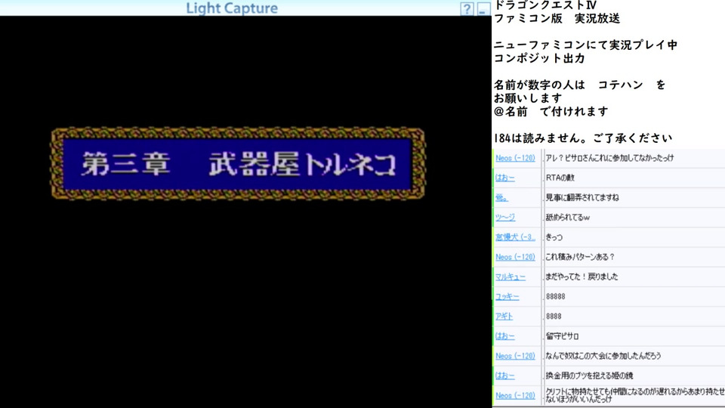Click ニューファミコンにて実況プレイ中 description line
The width and height of the screenshot is (725, 408).
tap(585, 45)
